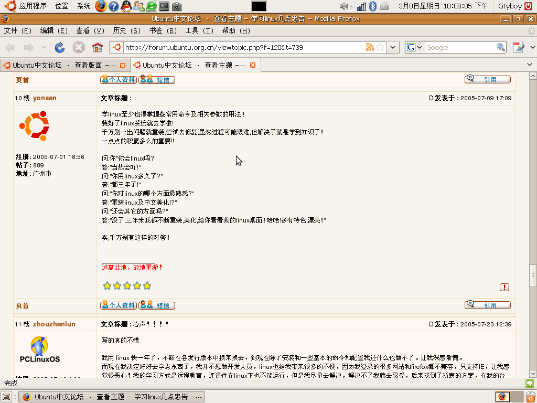Click the green status bar icon
Viewport: 537px width, 403px height.
(530, 384)
